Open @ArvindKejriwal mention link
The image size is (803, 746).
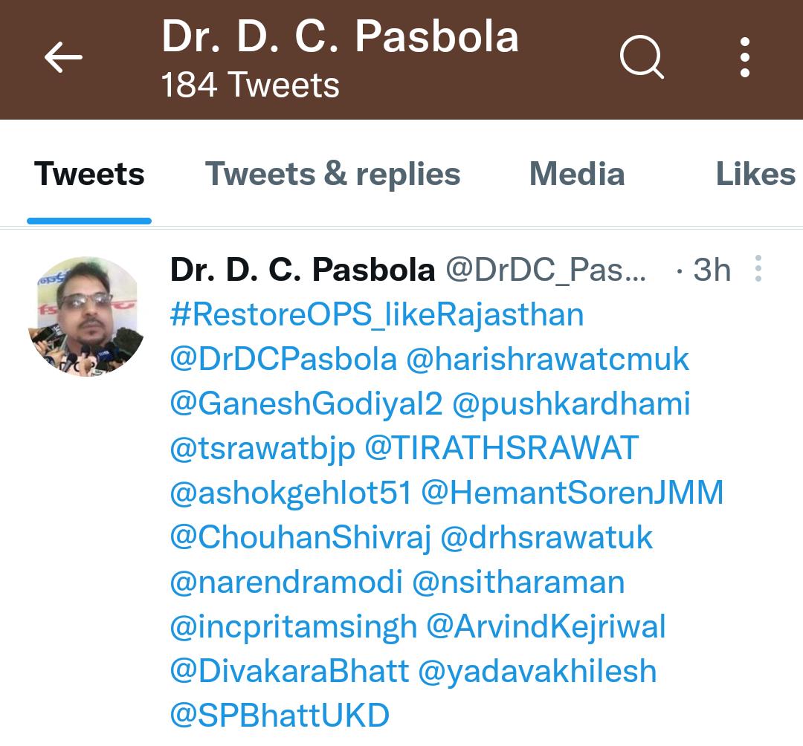546,627
